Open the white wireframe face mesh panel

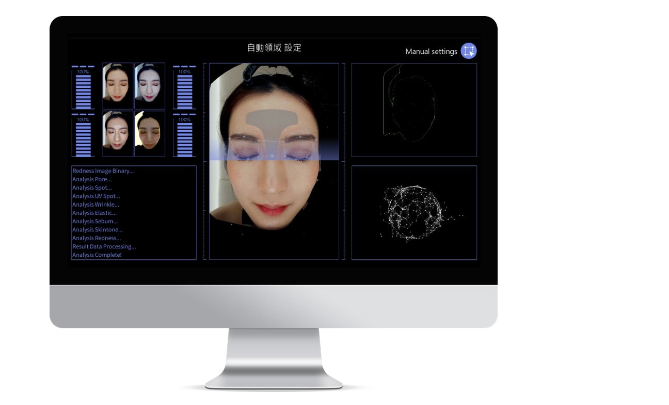point(414,212)
